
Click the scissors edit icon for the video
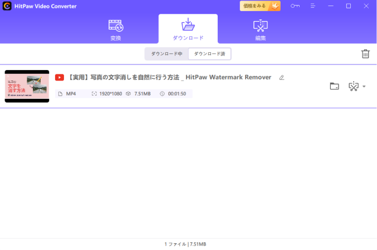pyautogui.click(x=354, y=86)
